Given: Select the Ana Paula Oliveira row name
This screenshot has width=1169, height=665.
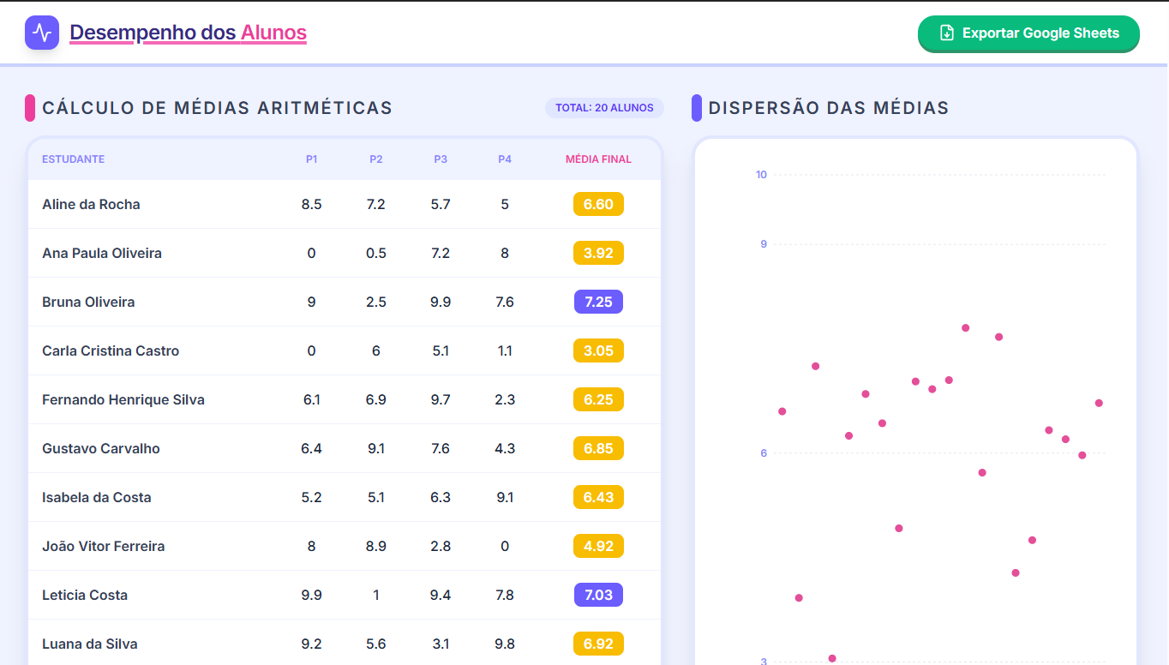Looking at the screenshot, I should coord(102,253).
